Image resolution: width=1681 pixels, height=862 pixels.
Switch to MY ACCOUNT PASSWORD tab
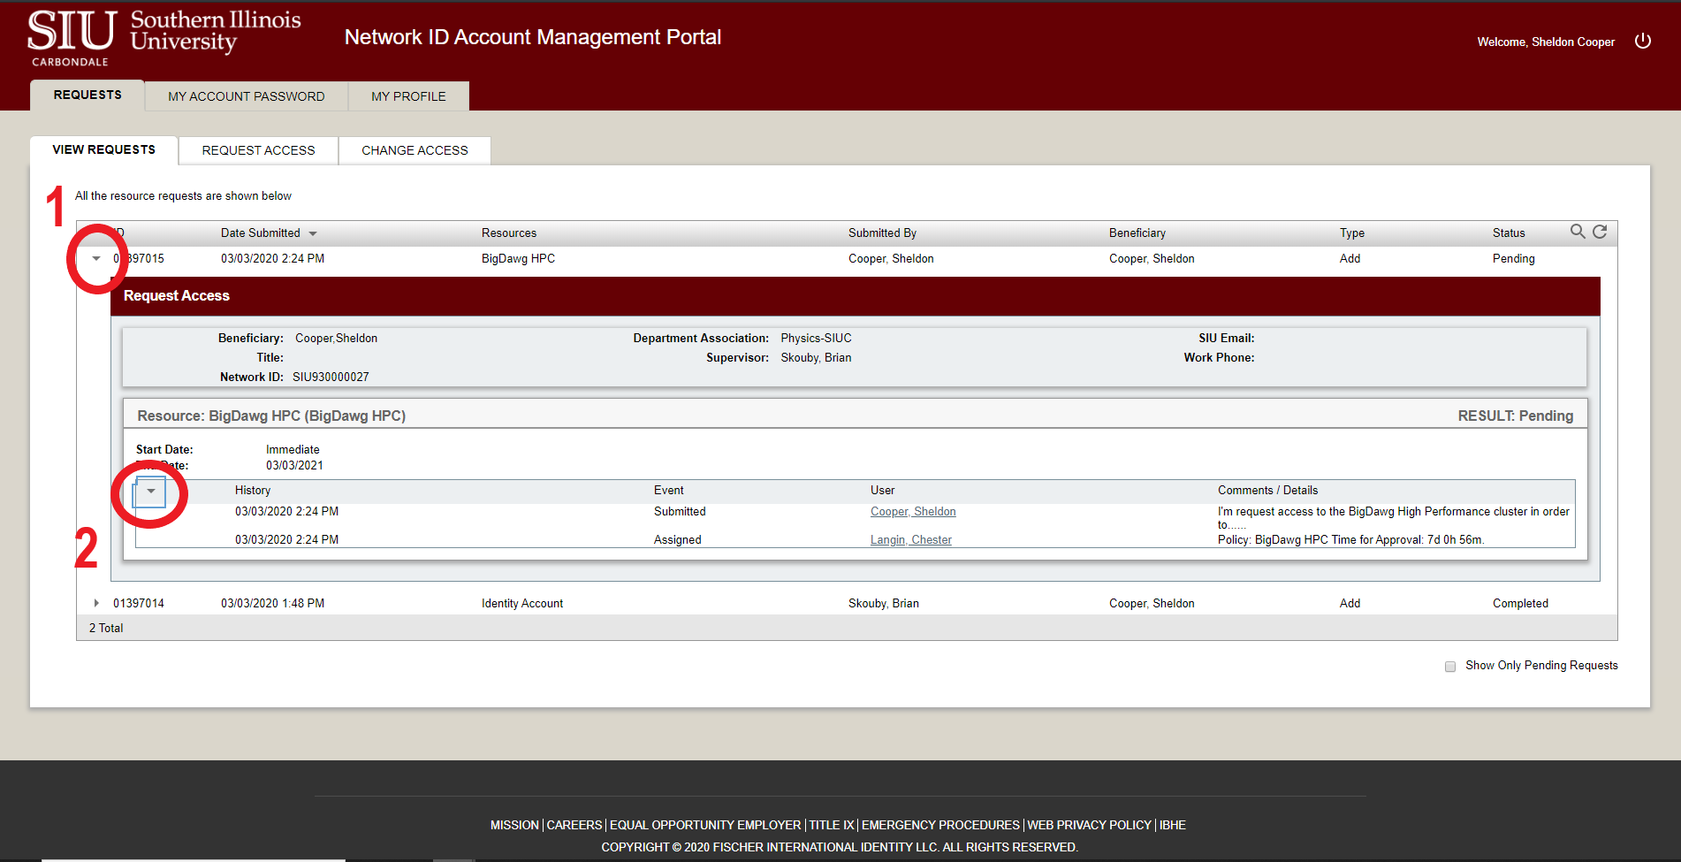point(247,96)
